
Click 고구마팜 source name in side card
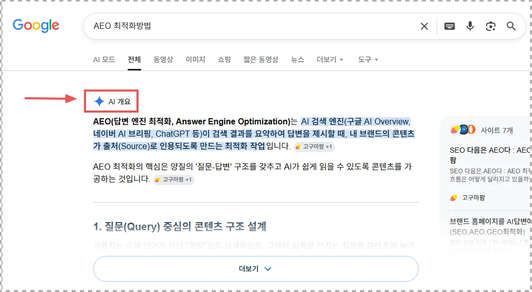point(474,198)
